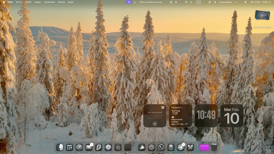
Task: Open the Apple menu
Action: point(4,2)
